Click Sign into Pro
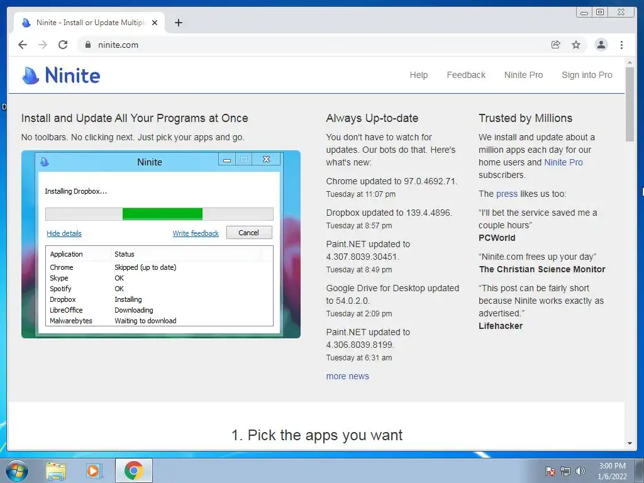Image resolution: width=644 pixels, height=483 pixels. click(587, 75)
